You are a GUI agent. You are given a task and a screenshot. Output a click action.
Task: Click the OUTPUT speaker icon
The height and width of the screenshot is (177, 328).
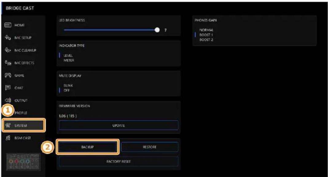(8, 100)
